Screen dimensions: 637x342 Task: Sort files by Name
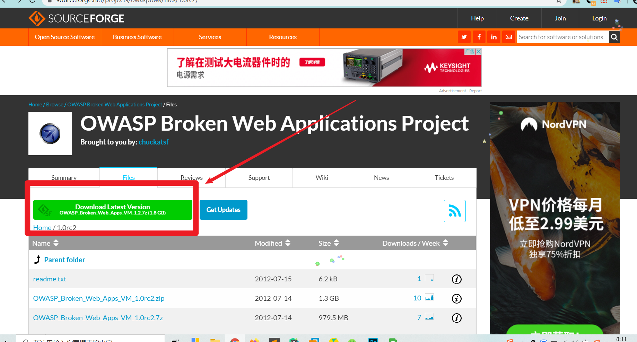tap(45, 243)
